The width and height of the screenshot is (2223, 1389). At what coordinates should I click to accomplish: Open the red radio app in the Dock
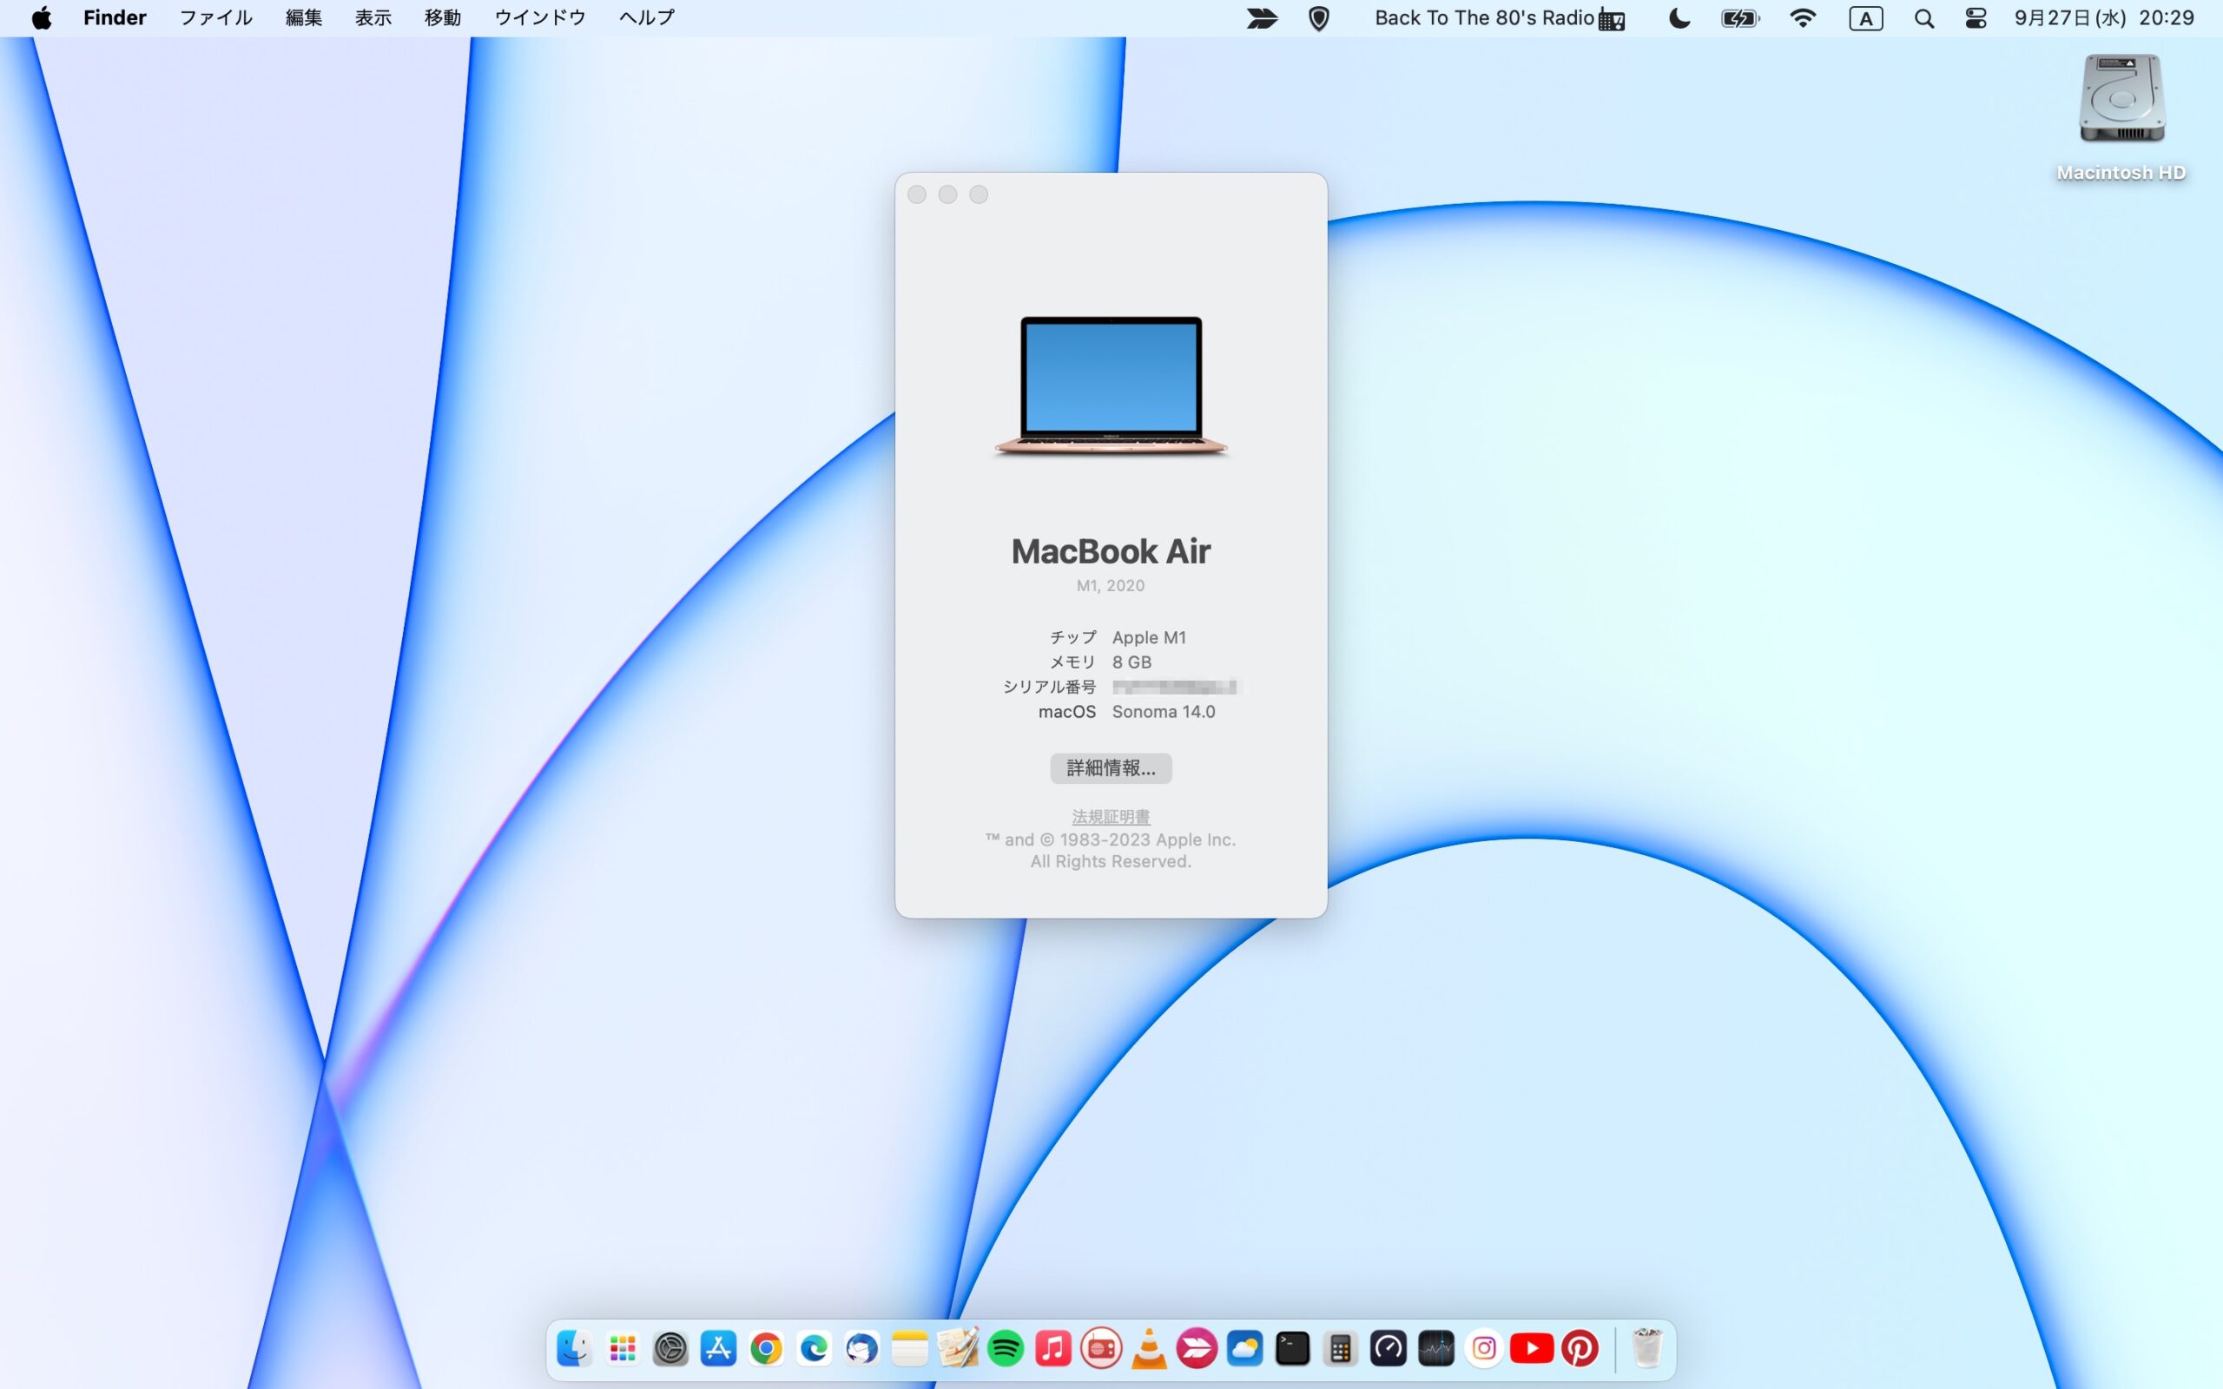[x=1101, y=1348]
